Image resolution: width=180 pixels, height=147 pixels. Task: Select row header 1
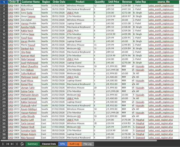(x=4, y=2)
